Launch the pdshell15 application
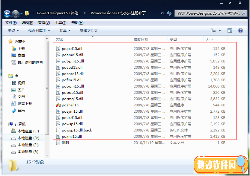This screenshot has width=250, height=176. tap(70, 105)
